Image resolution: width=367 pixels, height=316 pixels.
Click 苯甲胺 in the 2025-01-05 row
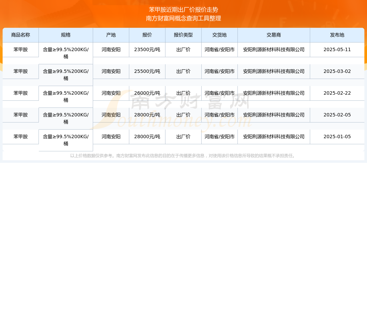[21, 137]
